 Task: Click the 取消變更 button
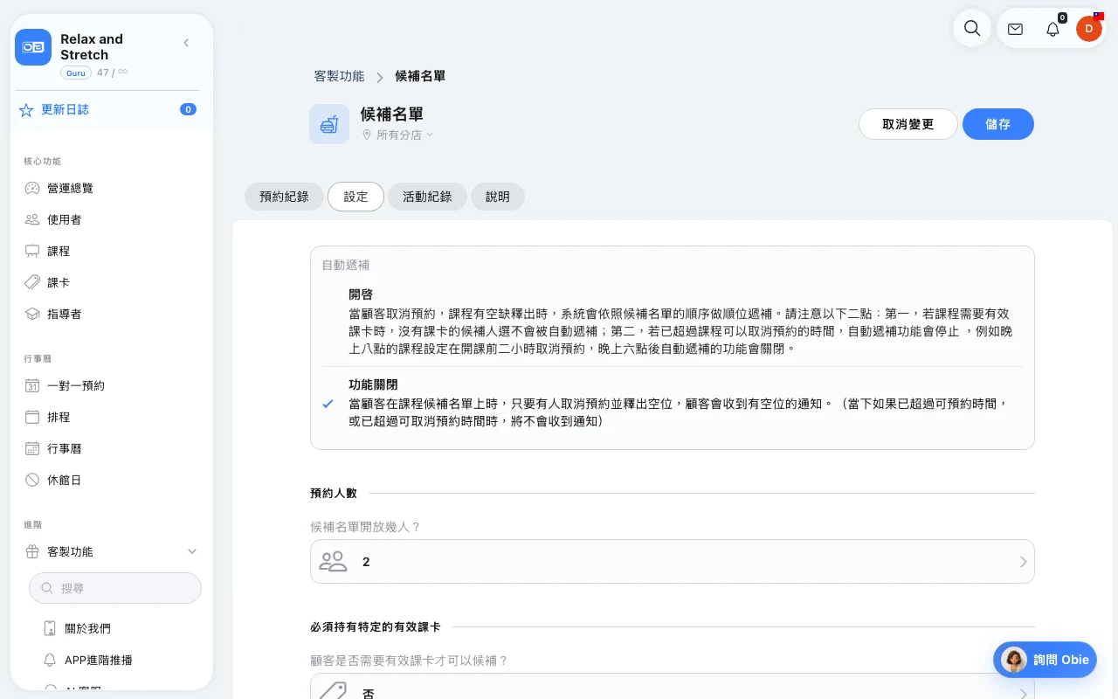coord(908,124)
